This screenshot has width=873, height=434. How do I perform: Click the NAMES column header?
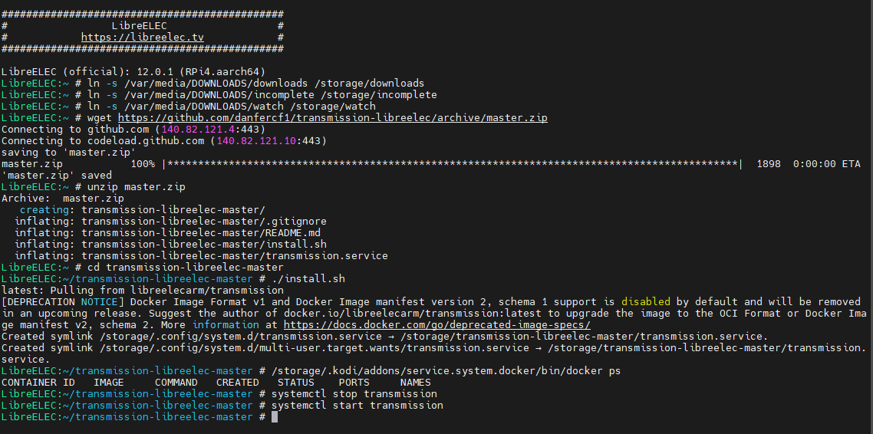pos(415,383)
